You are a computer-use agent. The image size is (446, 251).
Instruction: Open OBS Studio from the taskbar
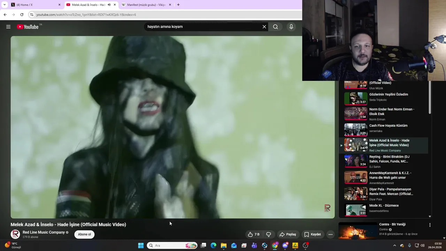tap(306, 245)
